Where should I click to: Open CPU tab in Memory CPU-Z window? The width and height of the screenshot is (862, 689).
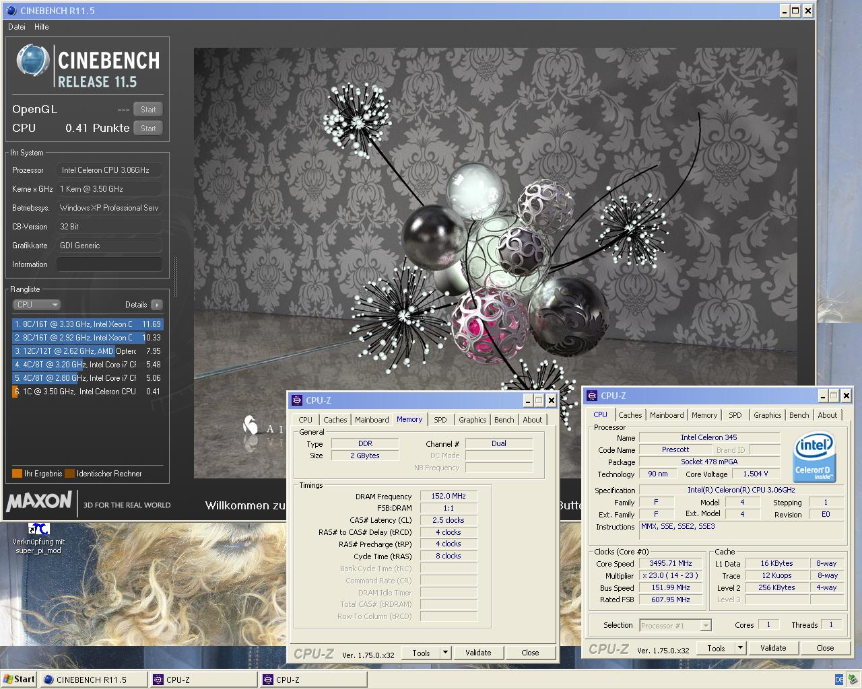[306, 420]
